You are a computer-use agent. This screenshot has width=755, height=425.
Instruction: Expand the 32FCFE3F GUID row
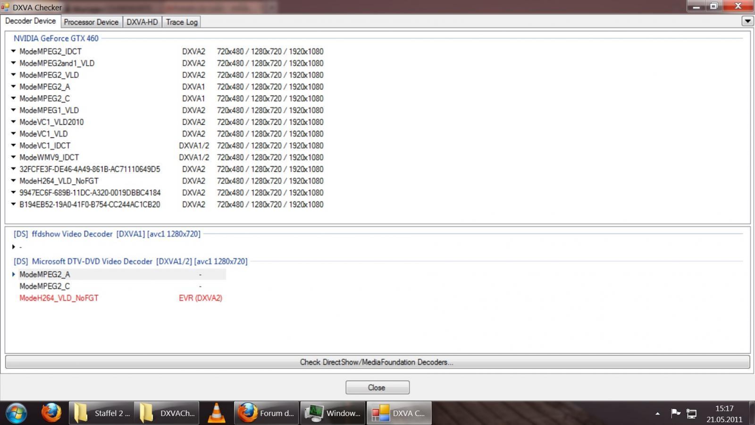tap(13, 169)
